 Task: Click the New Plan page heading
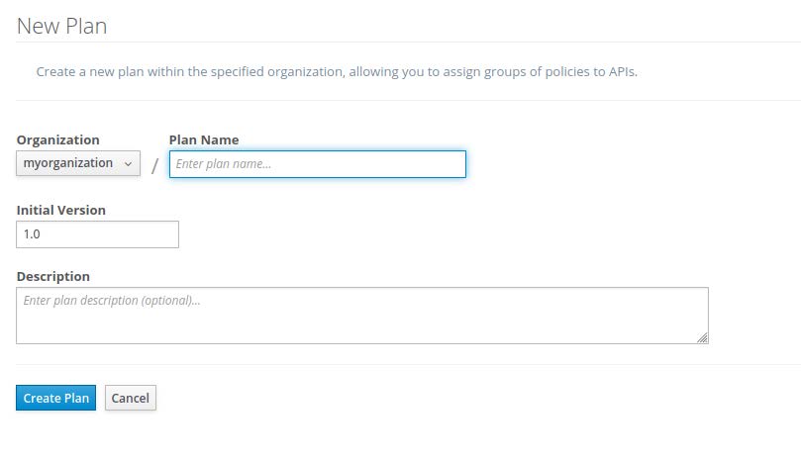pos(61,27)
